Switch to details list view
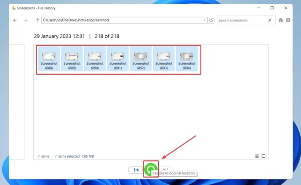This screenshot has width=301, height=185. coord(257,156)
